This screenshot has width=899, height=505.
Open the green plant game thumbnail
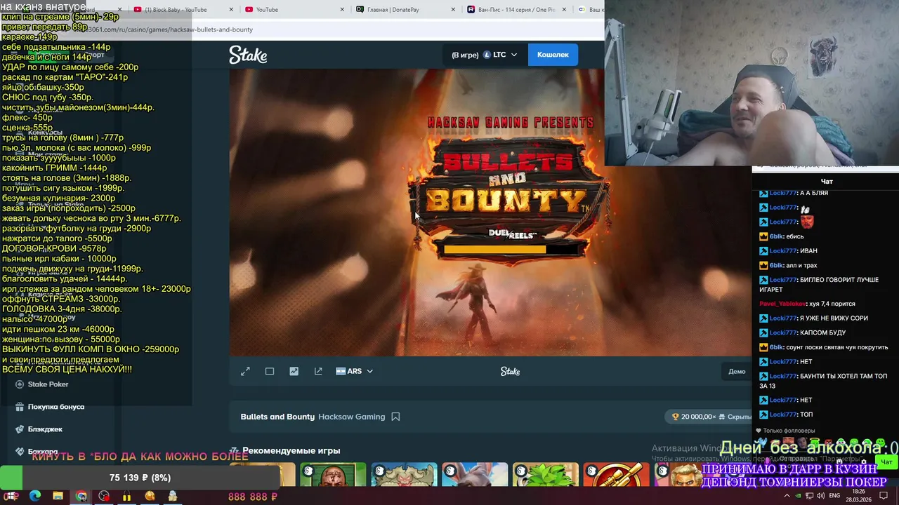546,475
